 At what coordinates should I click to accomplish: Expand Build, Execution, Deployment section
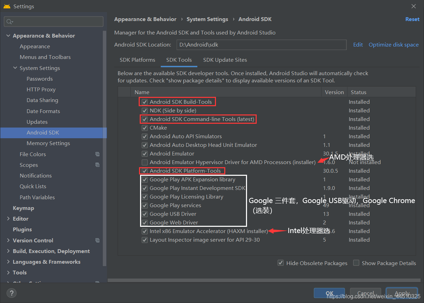tap(8, 251)
